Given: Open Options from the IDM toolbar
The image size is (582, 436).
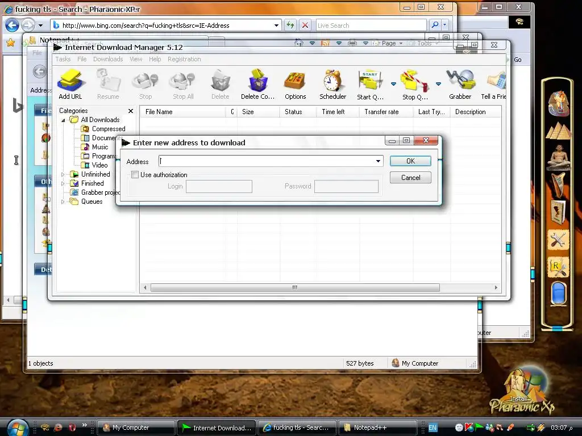Looking at the screenshot, I should click(295, 85).
